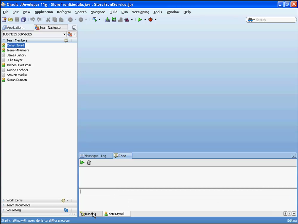Select team member Julia Nayer
Screen dimensions: 298x224
click(x=15, y=60)
